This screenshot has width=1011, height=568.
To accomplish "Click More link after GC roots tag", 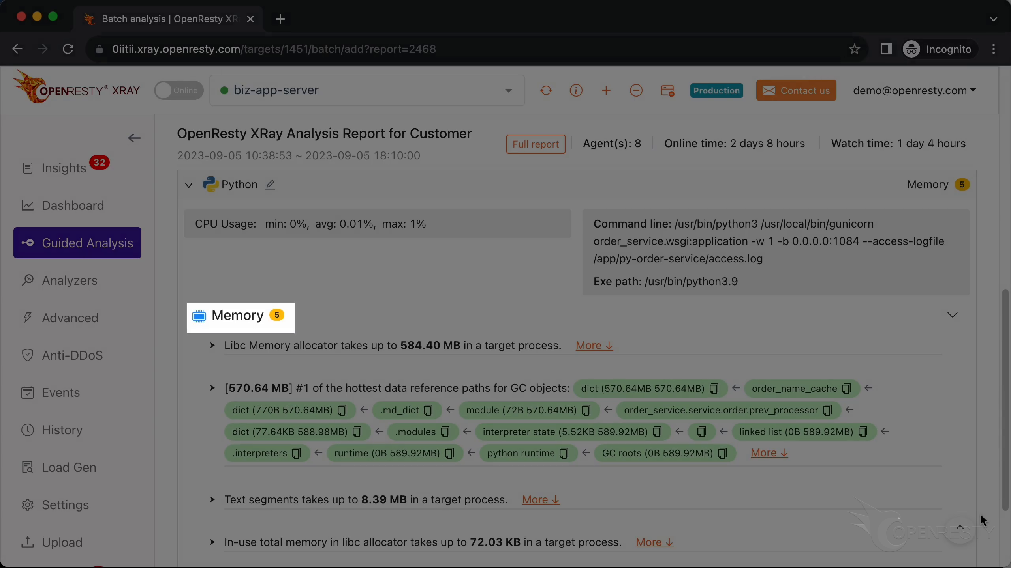I will coord(769,453).
